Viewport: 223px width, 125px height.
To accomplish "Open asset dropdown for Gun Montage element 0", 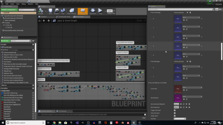I will click(x=191, y=66).
